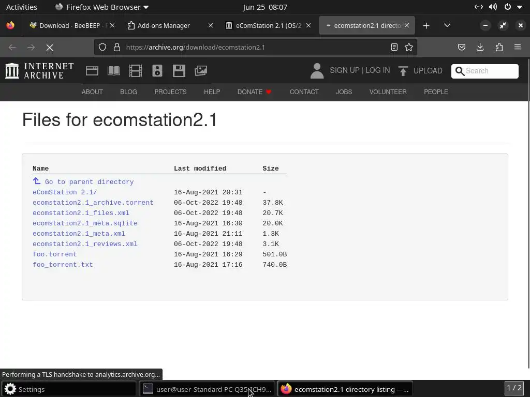
Task: Open the Firefox View pinned icon
Action: click(10, 25)
